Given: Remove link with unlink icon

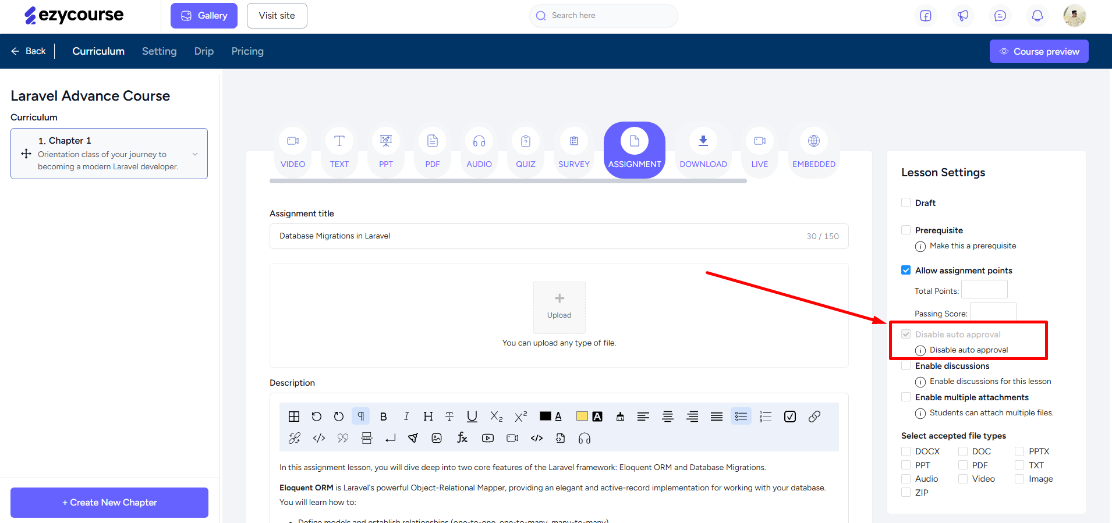Looking at the screenshot, I should pos(295,438).
